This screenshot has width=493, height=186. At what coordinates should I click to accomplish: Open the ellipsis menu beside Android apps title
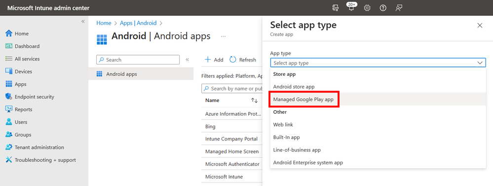point(223,36)
